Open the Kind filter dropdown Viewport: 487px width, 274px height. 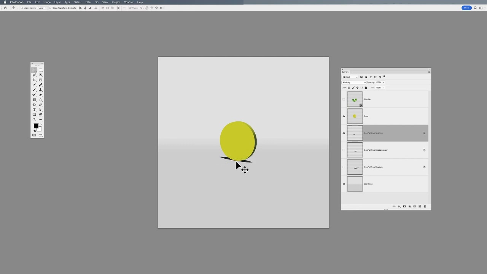350,77
